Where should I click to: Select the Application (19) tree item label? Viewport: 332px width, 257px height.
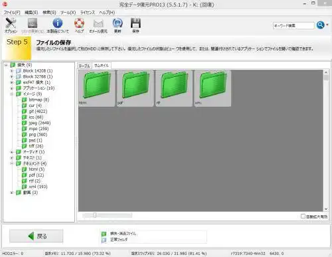point(39,88)
